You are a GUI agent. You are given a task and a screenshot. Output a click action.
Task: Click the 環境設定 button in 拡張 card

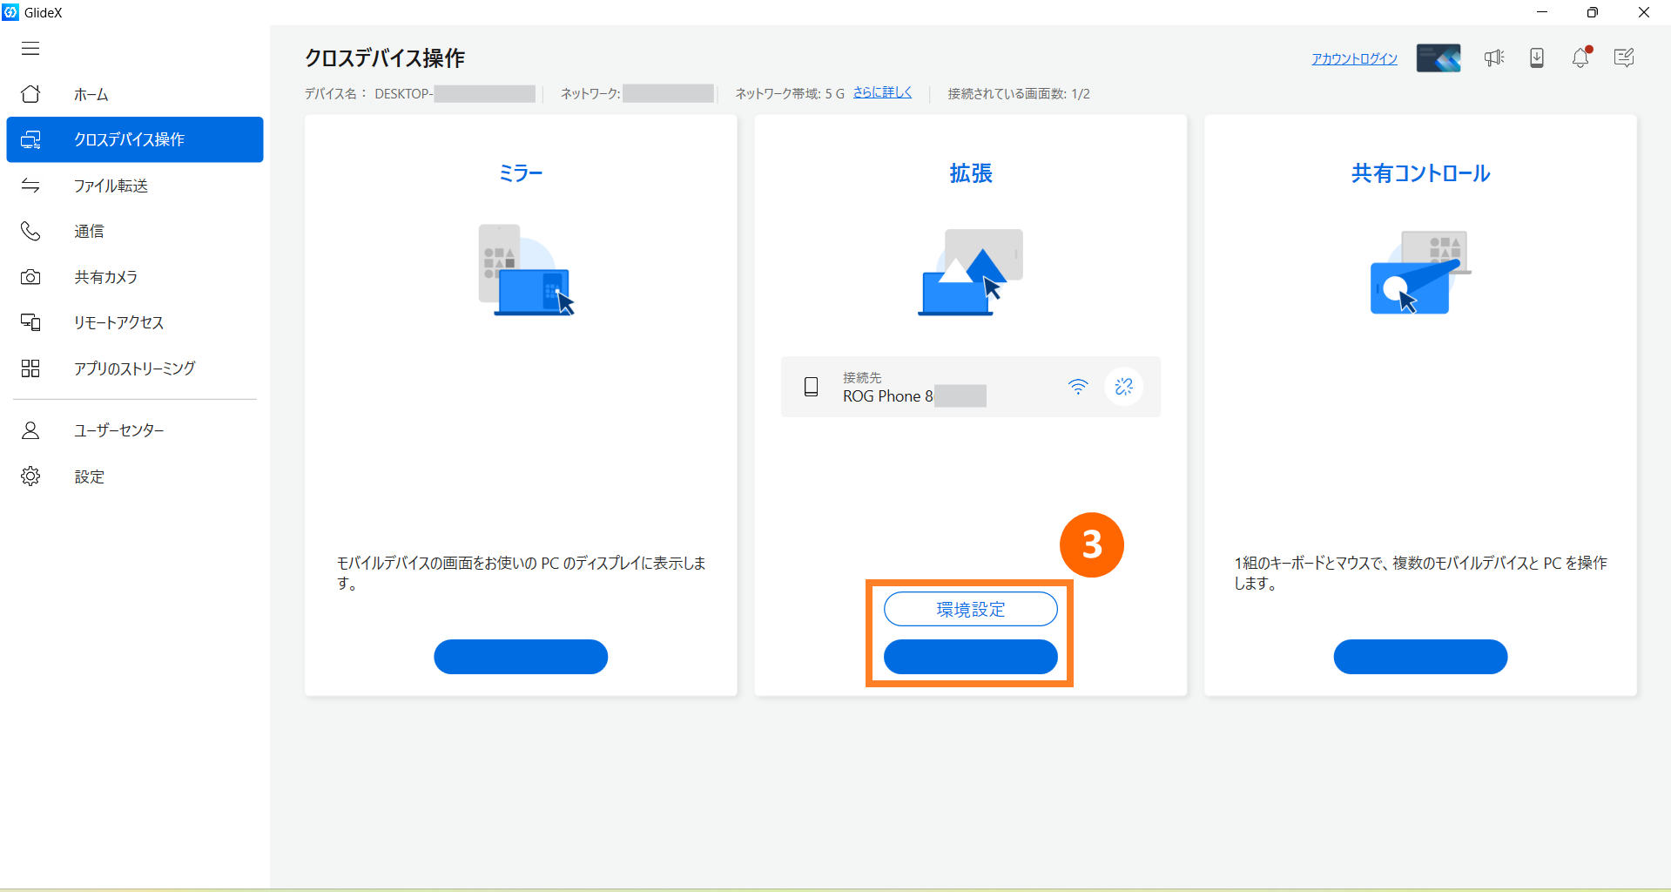pos(970,609)
